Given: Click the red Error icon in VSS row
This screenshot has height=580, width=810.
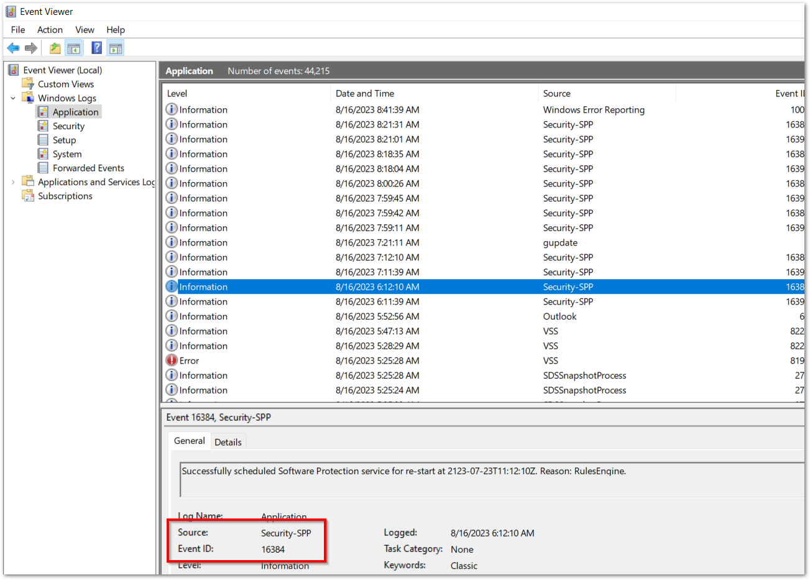Looking at the screenshot, I should (x=172, y=360).
